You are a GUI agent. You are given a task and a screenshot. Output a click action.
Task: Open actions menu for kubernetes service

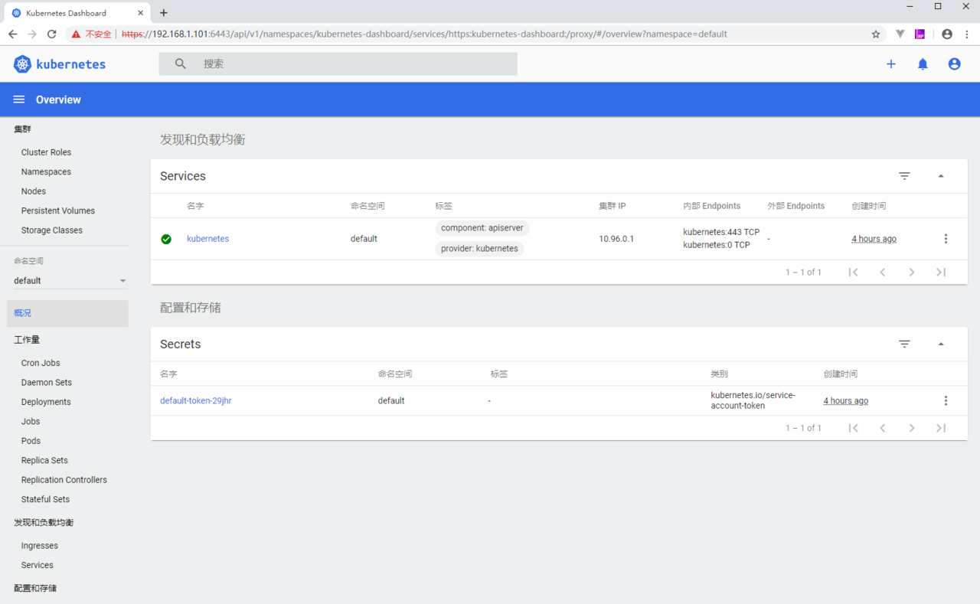tap(946, 239)
